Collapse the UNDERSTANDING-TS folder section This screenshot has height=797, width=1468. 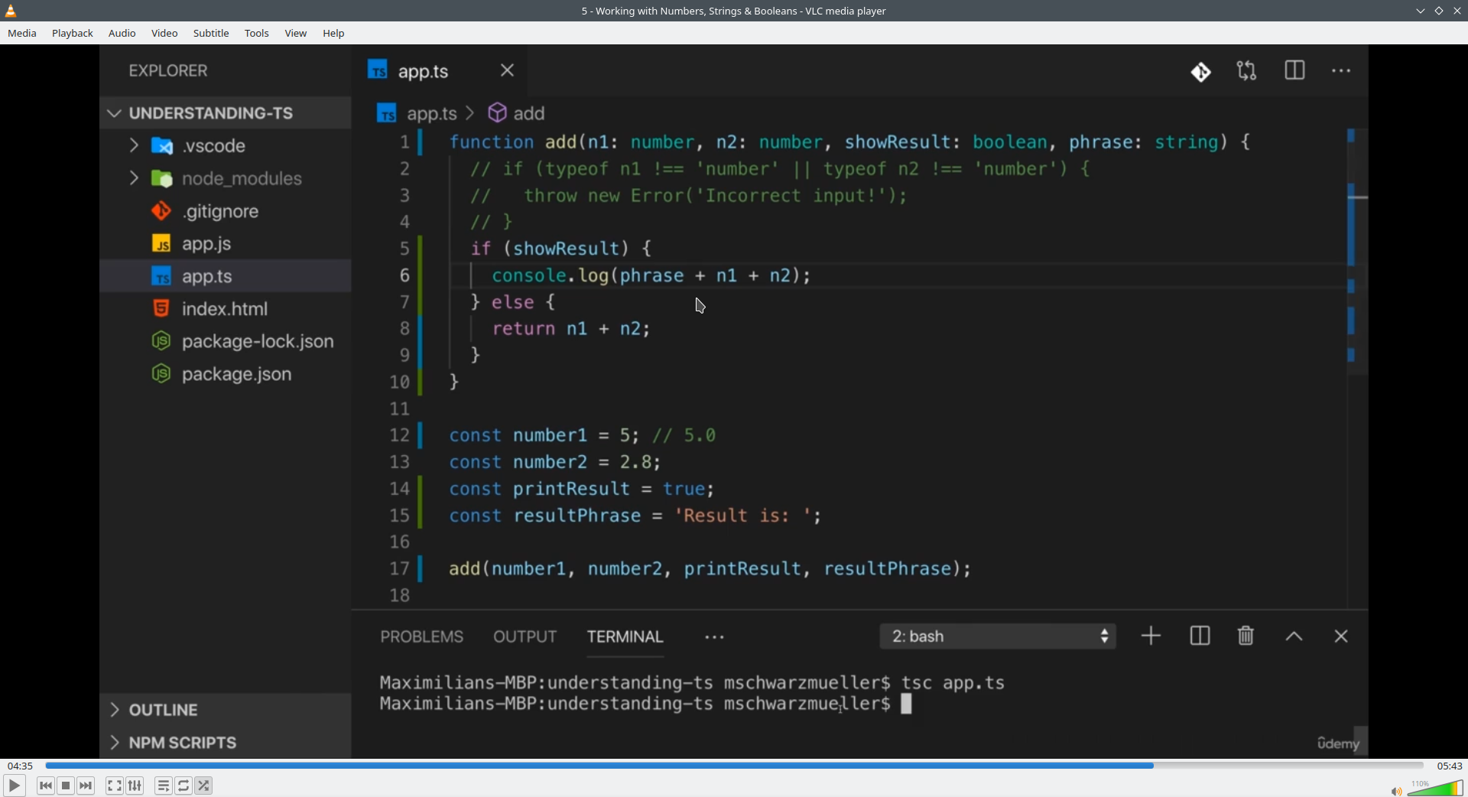click(226, 113)
